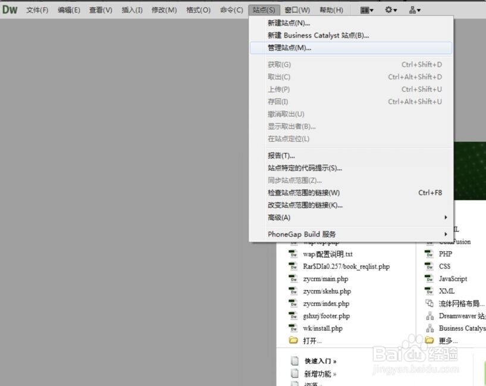Screen dimensions: 486x386
Task: Create a new 流体网格布局... document
Action: [x=462, y=303]
